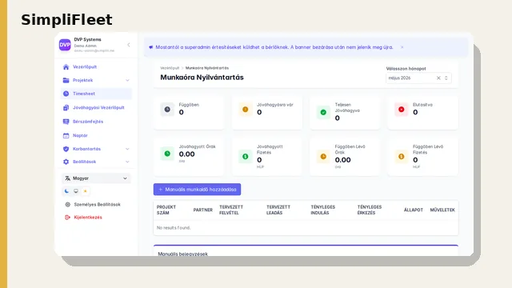Click the Elutasítva red X icon

[x=402, y=110]
